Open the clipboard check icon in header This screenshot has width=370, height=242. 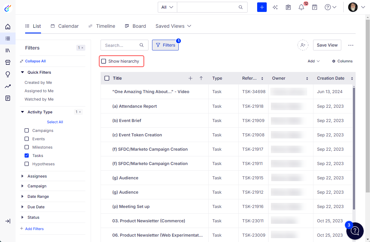(x=315, y=7)
